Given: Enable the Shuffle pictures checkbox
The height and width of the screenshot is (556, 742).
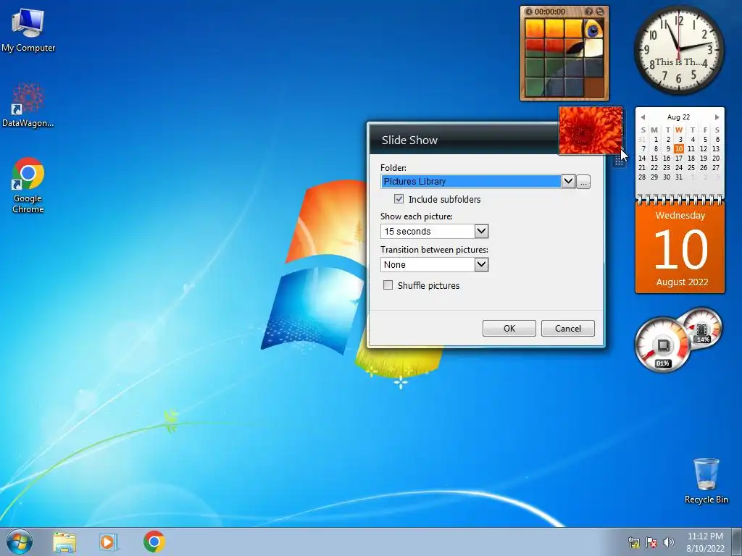Looking at the screenshot, I should tap(388, 285).
